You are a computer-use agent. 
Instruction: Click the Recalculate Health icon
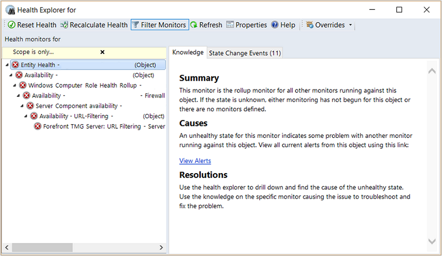click(x=64, y=25)
